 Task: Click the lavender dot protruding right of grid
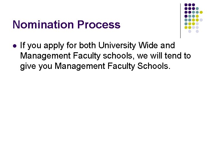click(201, 20)
